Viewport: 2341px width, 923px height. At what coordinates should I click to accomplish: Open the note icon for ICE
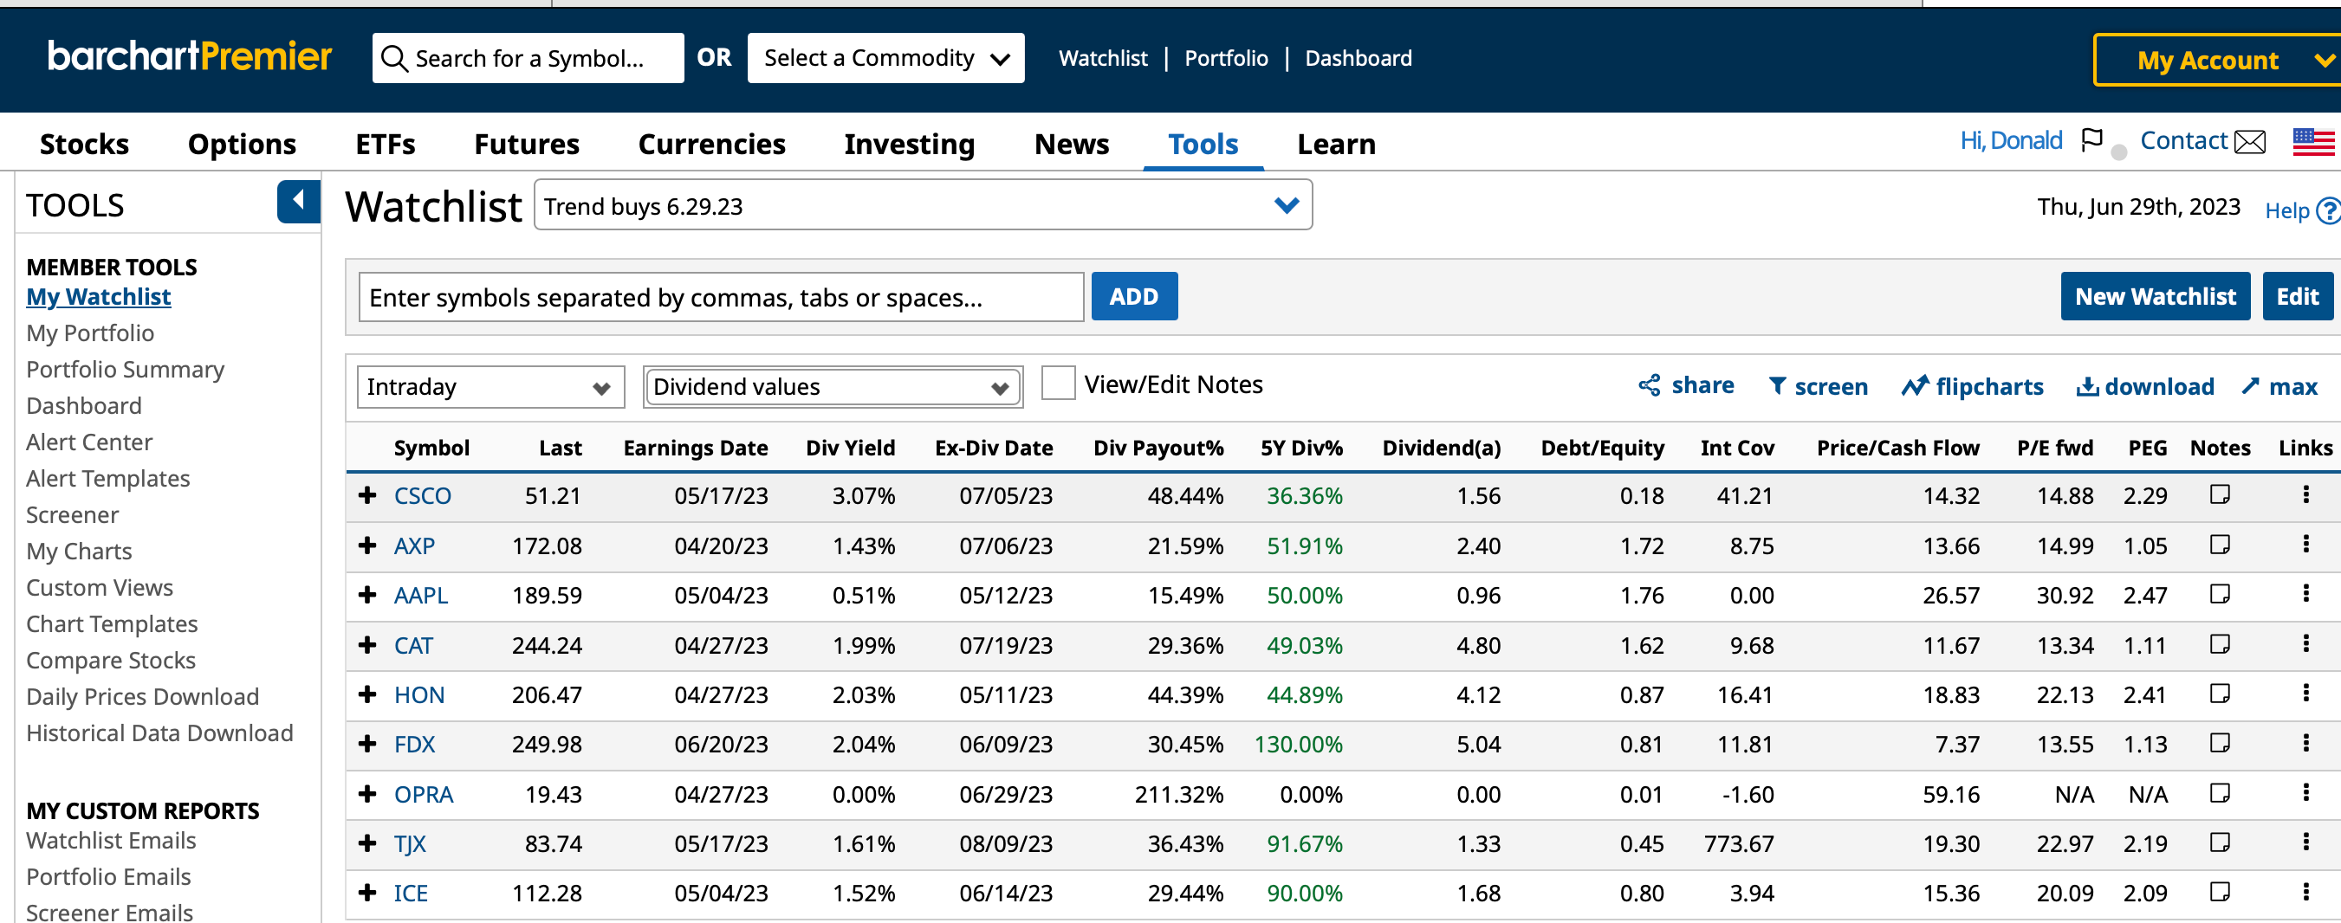tap(2220, 892)
